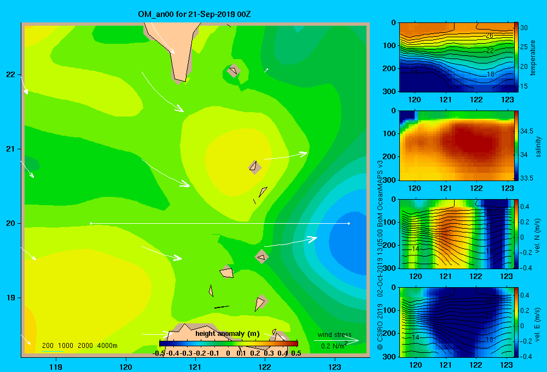Click the main map latitude label '20'
This screenshot has width=547, height=372.
pyautogui.click(x=10, y=223)
